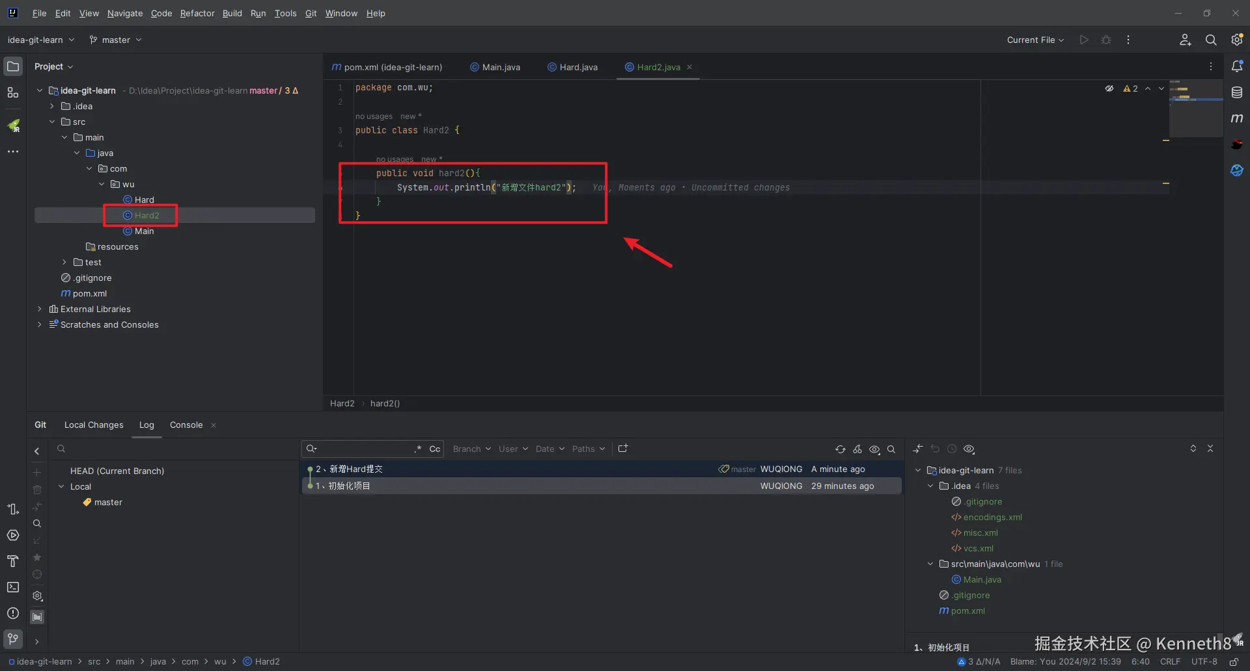Collapse the Local branches node
This screenshot has width=1250, height=671.
pyautogui.click(x=61, y=486)
